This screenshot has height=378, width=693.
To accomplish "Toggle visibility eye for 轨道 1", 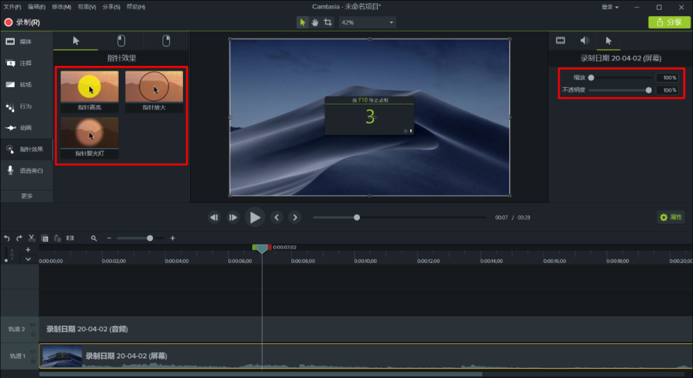I will click(x=33, y=352).
